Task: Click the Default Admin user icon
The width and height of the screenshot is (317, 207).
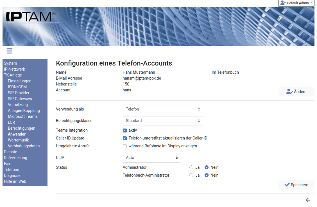Action: tap(283, 3)
